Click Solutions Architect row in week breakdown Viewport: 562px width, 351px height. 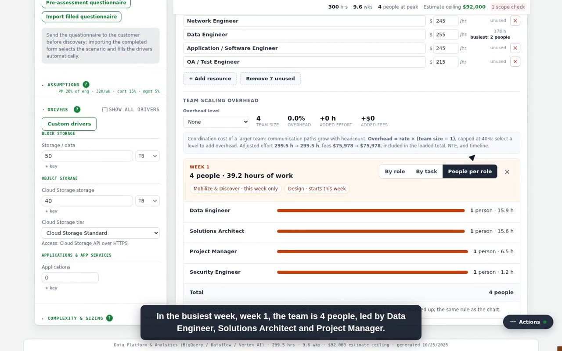click(351, 231)
